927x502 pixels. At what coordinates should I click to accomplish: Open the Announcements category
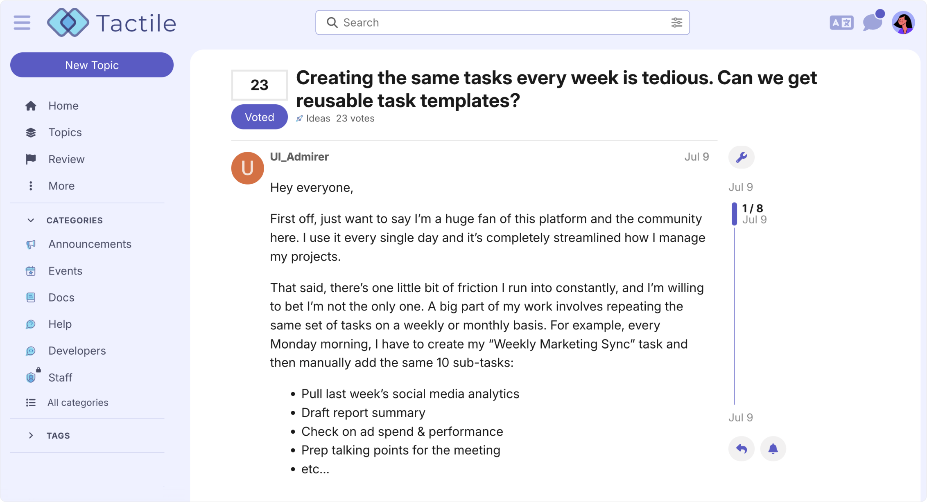(x=90, y=244)
